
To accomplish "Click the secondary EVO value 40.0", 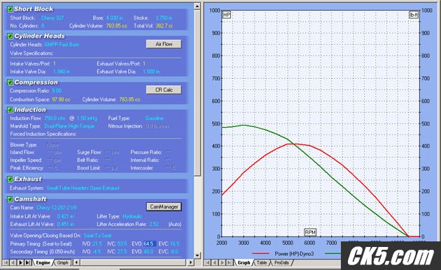I will point(148,252).
